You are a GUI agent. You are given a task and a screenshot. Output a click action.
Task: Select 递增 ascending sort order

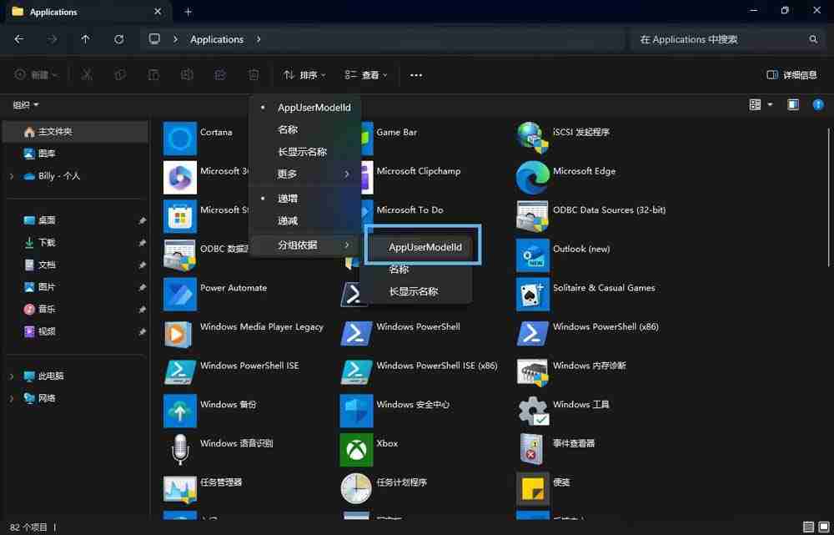pyautogui.click(x=287, y=198)
